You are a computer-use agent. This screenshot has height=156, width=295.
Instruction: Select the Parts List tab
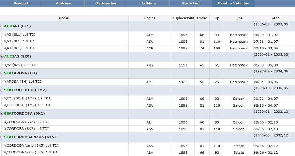(191, 4)
